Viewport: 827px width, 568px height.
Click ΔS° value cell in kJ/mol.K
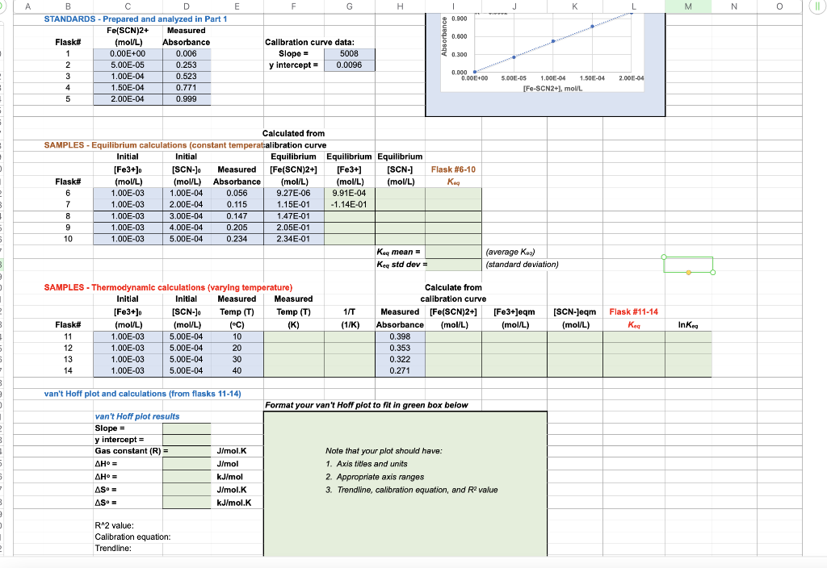click(x=187, y=503)
